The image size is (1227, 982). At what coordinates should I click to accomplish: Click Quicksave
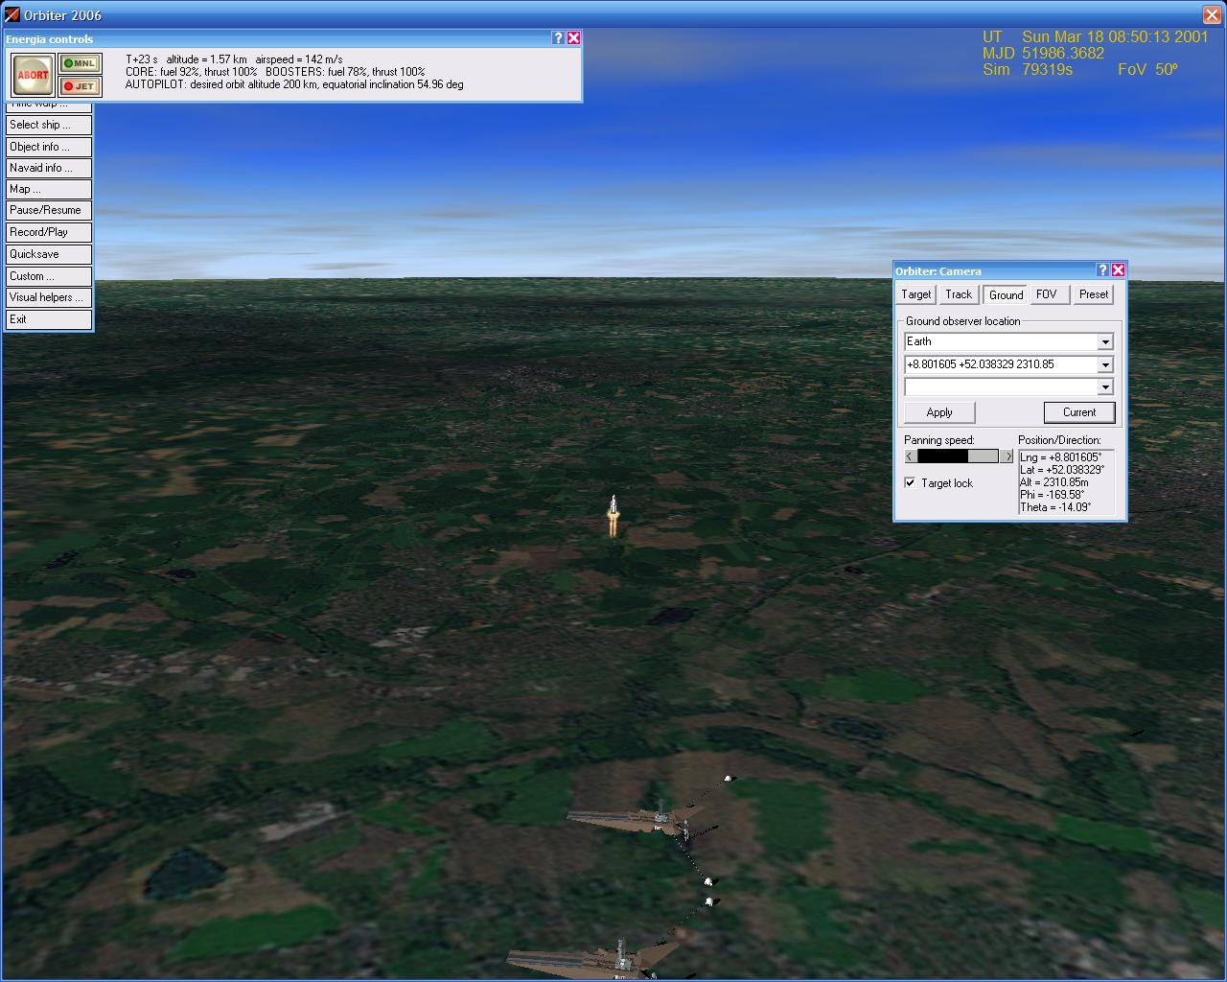(x=49, y=254)
